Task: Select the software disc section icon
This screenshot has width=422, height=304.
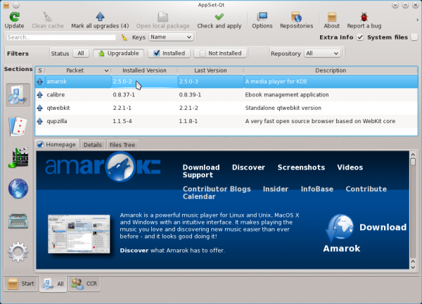Action: coord(18,95)
